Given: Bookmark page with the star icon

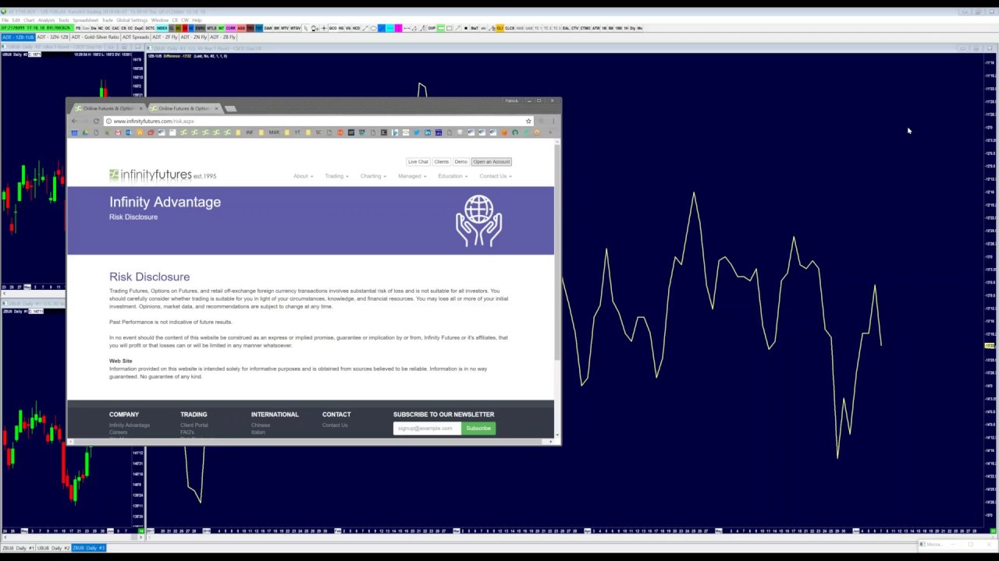Looking at the screenshot, I should (x=528, y=121).
